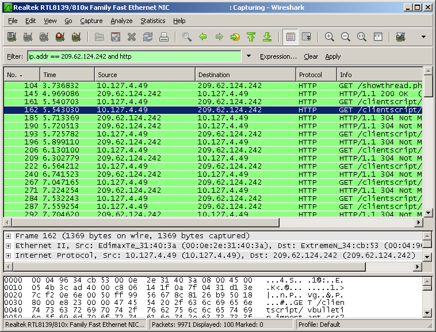Stop the running capture icon

pos(60,37)
